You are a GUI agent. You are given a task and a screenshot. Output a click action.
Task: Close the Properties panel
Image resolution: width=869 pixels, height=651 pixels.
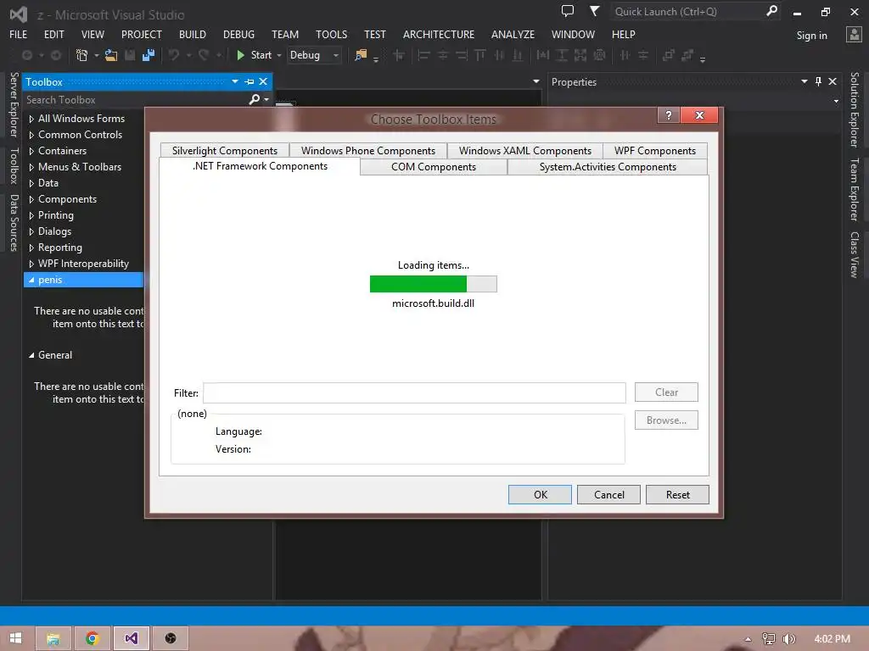click(x=833, y=82)
